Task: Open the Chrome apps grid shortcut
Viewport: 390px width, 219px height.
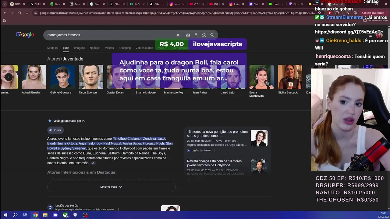Action: click(x=5, y=20)
